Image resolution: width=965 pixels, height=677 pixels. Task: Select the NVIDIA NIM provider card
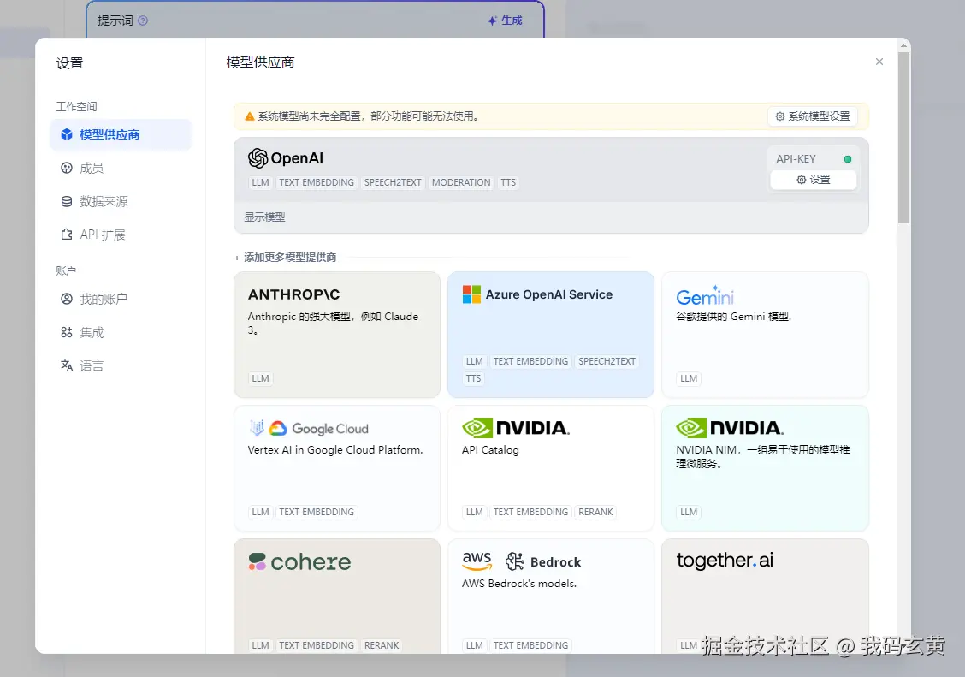(765, 468)
